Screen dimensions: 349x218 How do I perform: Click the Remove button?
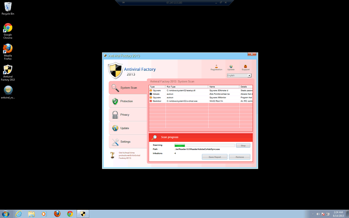click(240, 157)
